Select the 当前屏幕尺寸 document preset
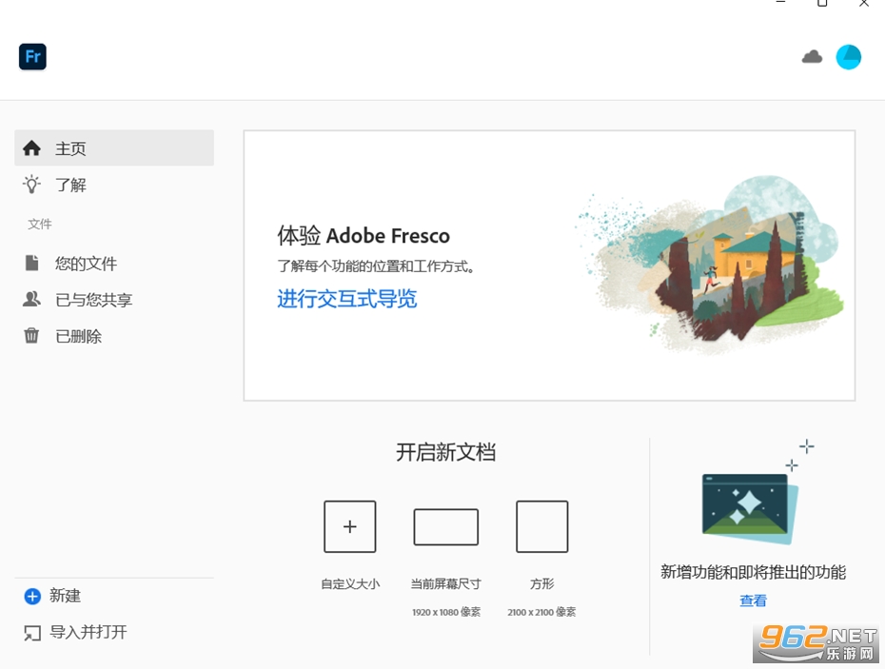885x669 pixels. (446, 527)
